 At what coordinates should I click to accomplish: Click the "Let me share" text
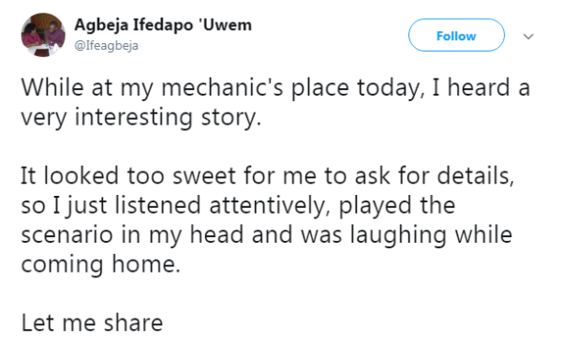92,323
